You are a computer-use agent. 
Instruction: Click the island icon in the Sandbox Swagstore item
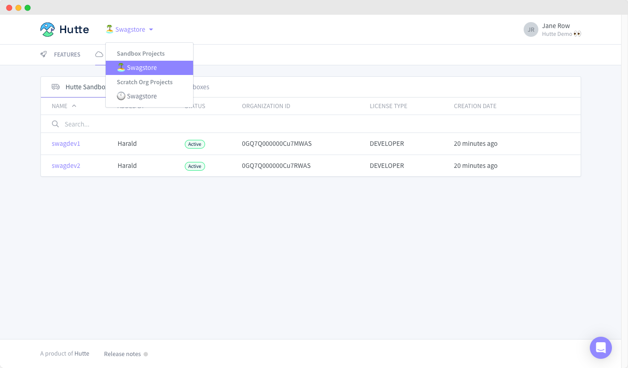pyautogui.click(x=121, y=67)
